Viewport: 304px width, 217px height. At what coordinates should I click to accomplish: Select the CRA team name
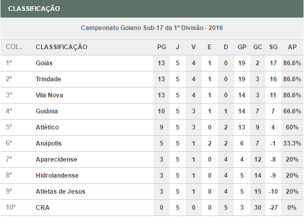[x=43, y=208]
